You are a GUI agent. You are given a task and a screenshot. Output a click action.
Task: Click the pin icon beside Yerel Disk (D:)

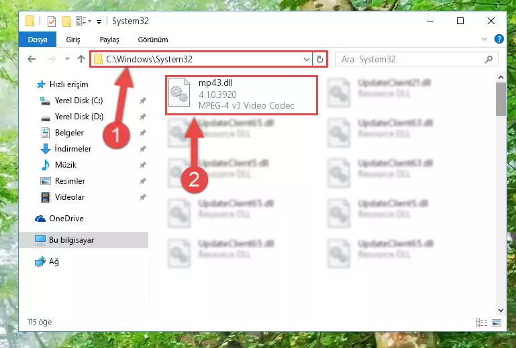[142, 117]
